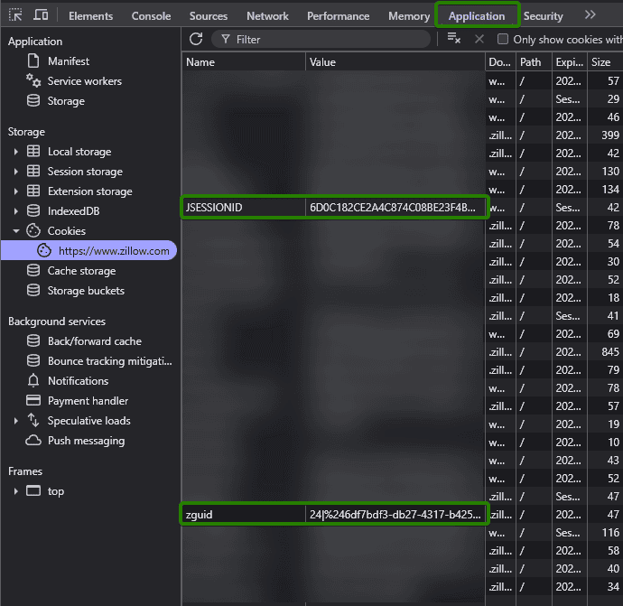Expand the Extension storage tree node

(x=16, y=191)
